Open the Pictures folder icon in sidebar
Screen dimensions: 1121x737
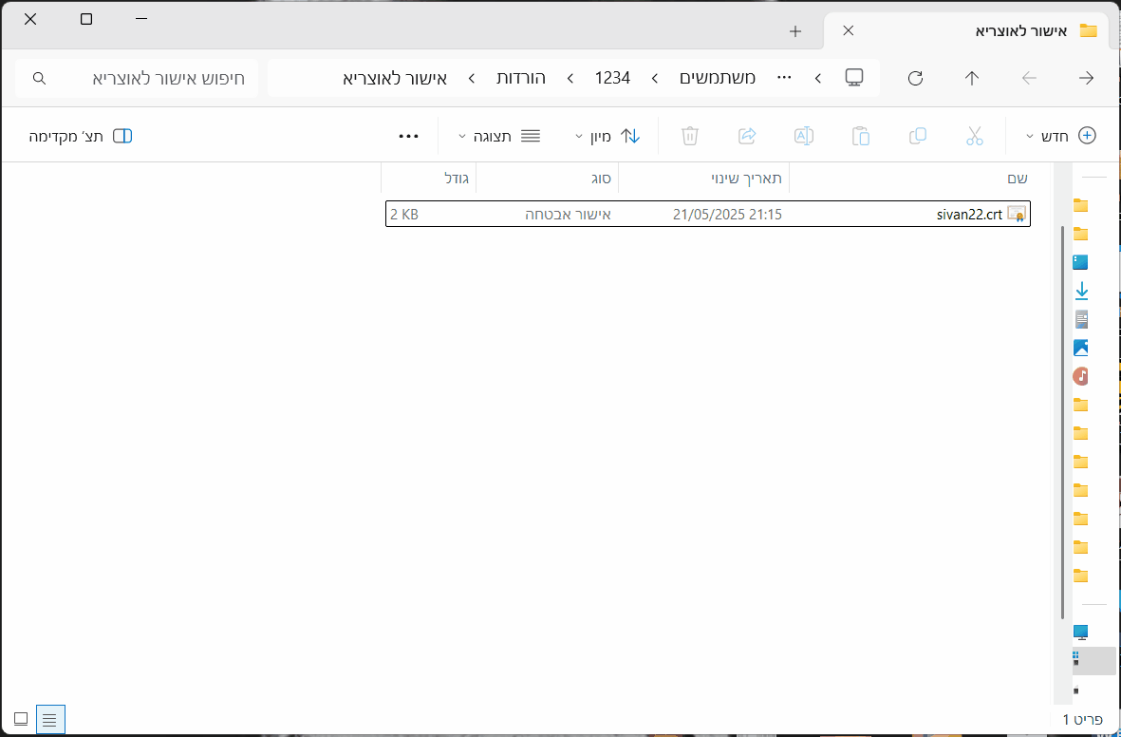click(x=1080, y=348)
